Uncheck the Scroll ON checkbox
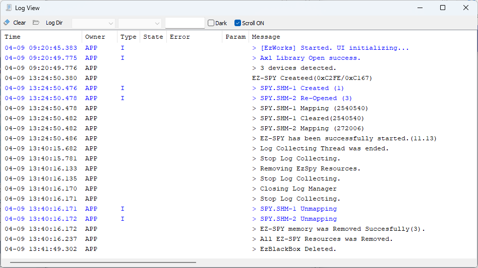 click(237, 23)
